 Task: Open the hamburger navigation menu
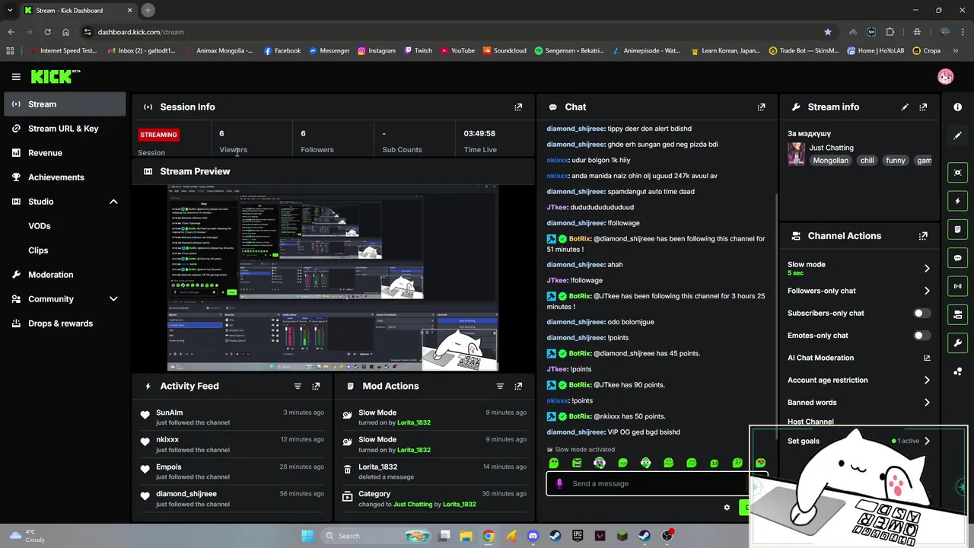pyautogui.click(x=16, y=77)
